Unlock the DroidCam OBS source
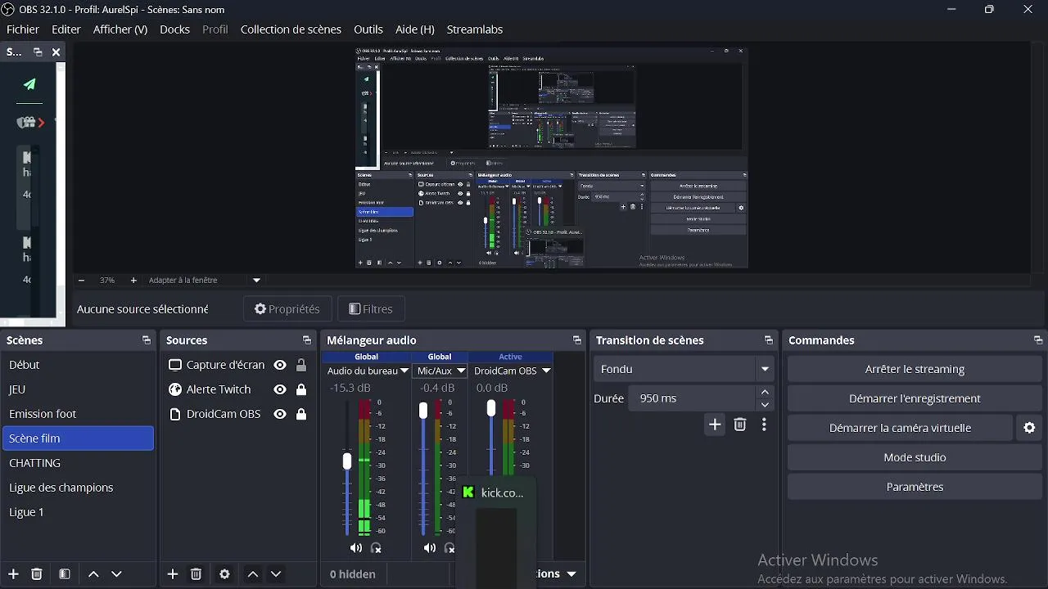 click(301, 414)
